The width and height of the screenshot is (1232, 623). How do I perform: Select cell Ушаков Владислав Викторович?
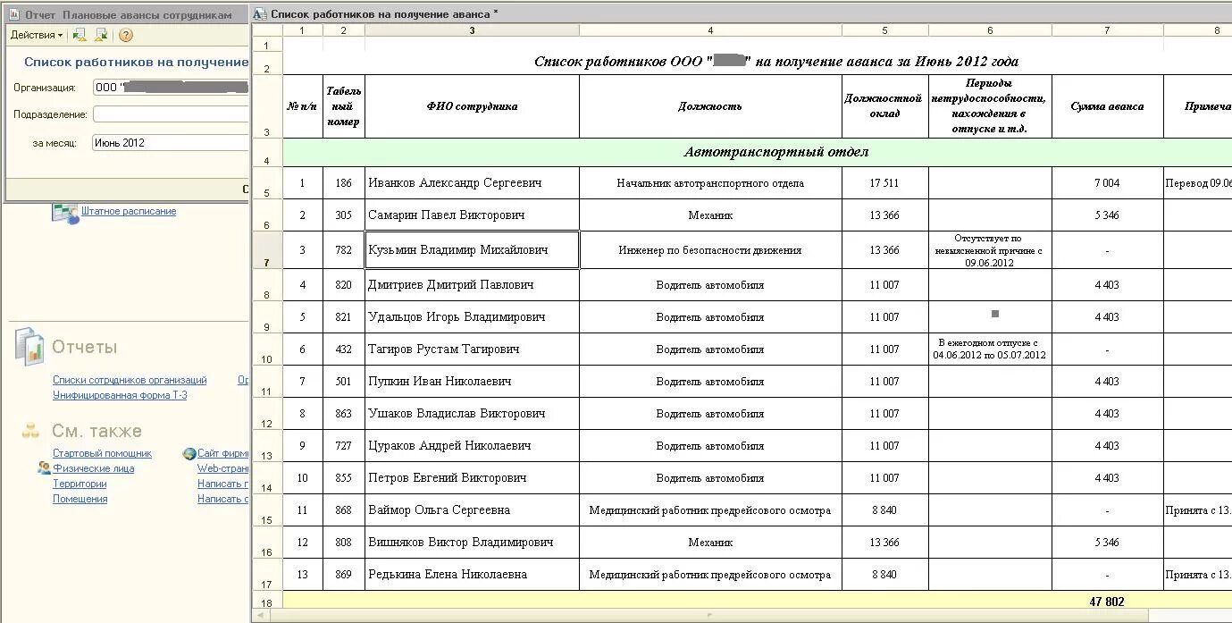(x=472, y=414)
